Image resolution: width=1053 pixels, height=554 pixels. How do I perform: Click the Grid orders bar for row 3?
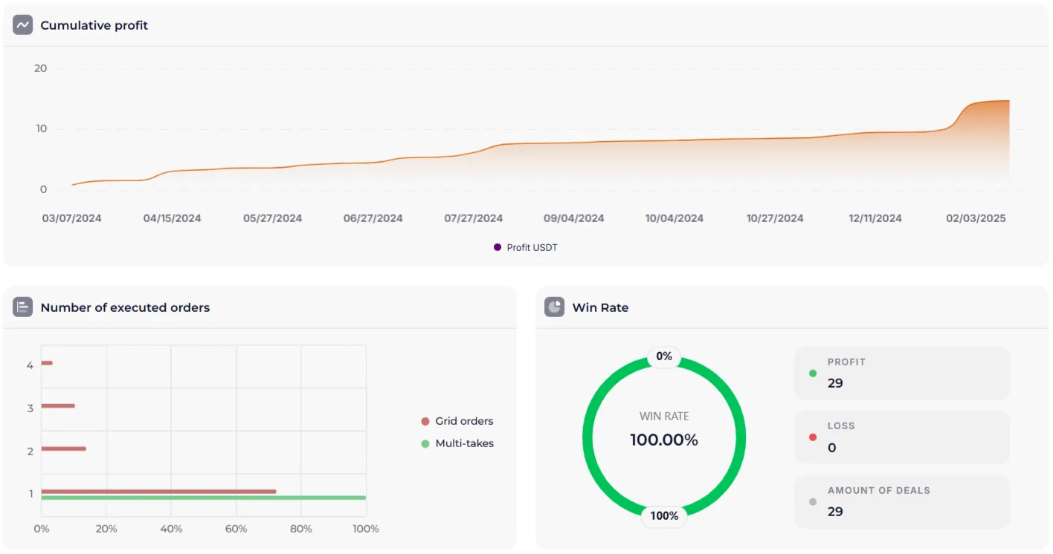[x=58, y=405]
